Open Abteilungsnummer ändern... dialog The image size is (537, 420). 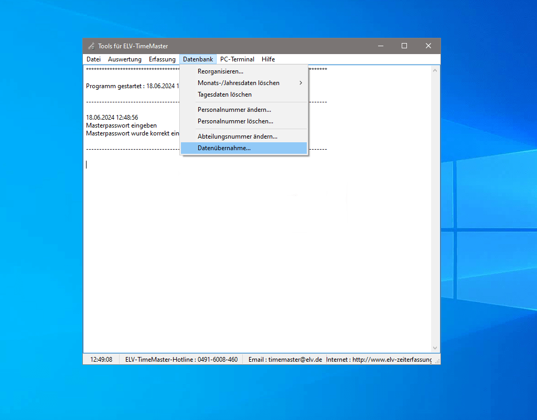237,136
